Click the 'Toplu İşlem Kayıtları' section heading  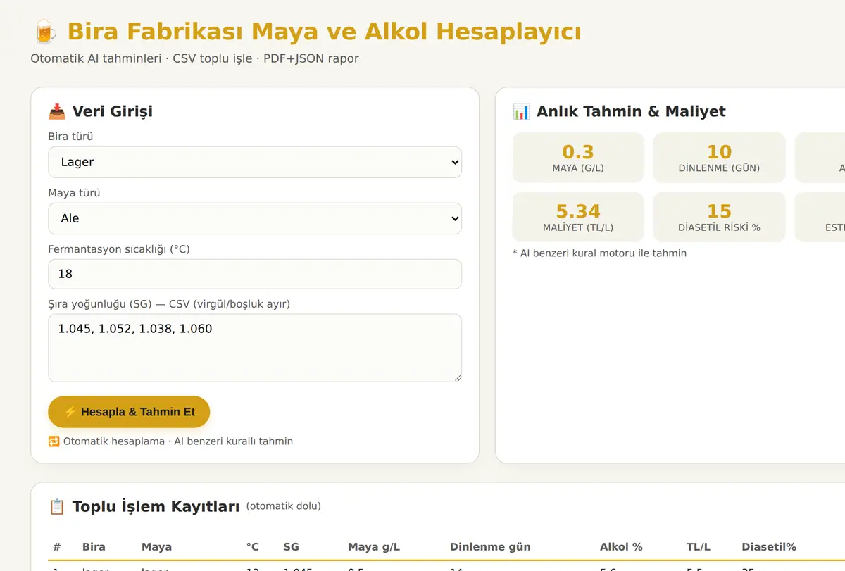pos(156,506)
